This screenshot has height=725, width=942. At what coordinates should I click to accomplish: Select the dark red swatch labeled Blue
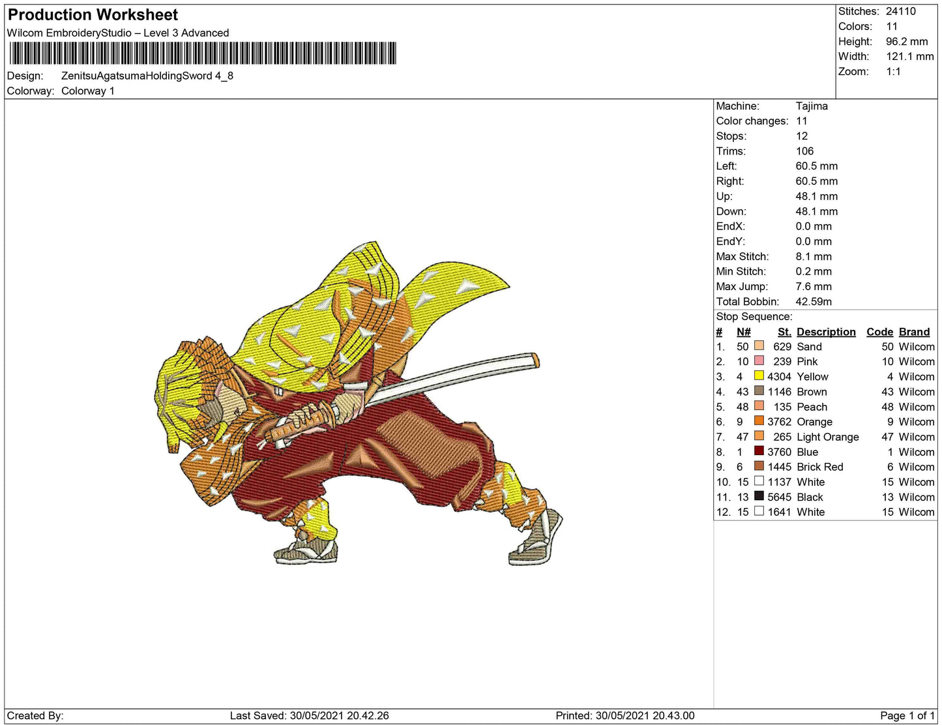click(759, 451)
